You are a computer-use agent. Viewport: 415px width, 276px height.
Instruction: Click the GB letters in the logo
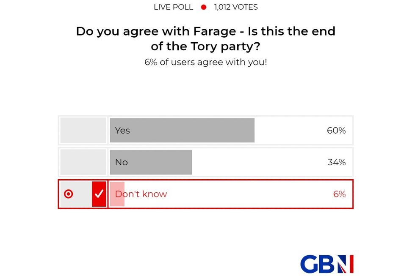318,264
